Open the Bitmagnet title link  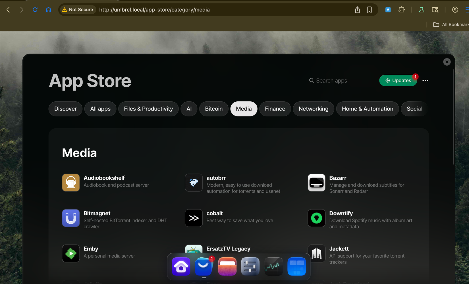pos(97,213)
